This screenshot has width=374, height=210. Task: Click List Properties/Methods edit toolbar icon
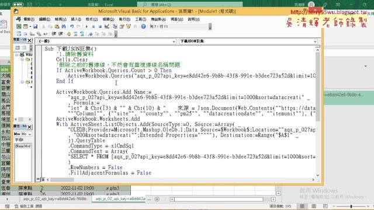point(19,34)
